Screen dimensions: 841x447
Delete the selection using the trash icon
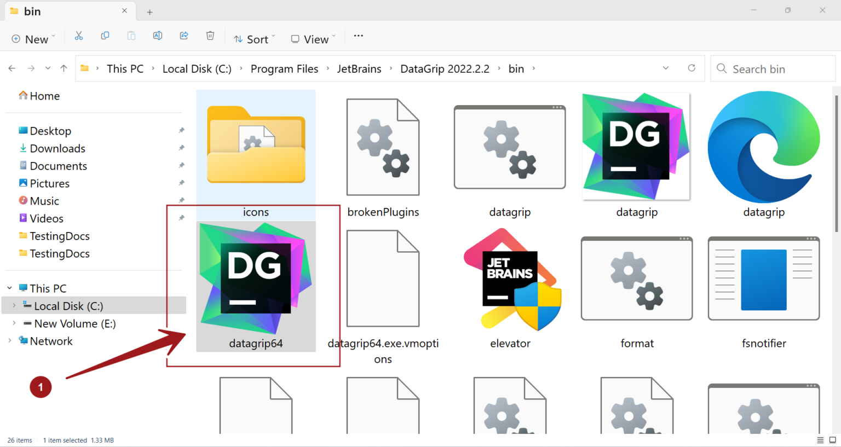(210, 35)
